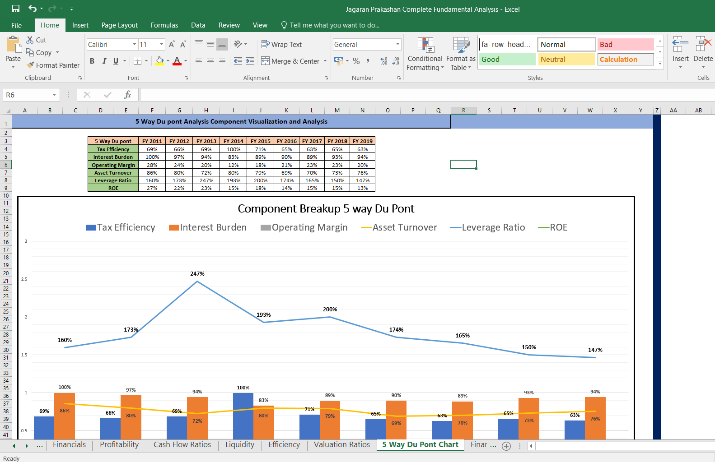Decrease the cell indent

click(x=238, y=61)
